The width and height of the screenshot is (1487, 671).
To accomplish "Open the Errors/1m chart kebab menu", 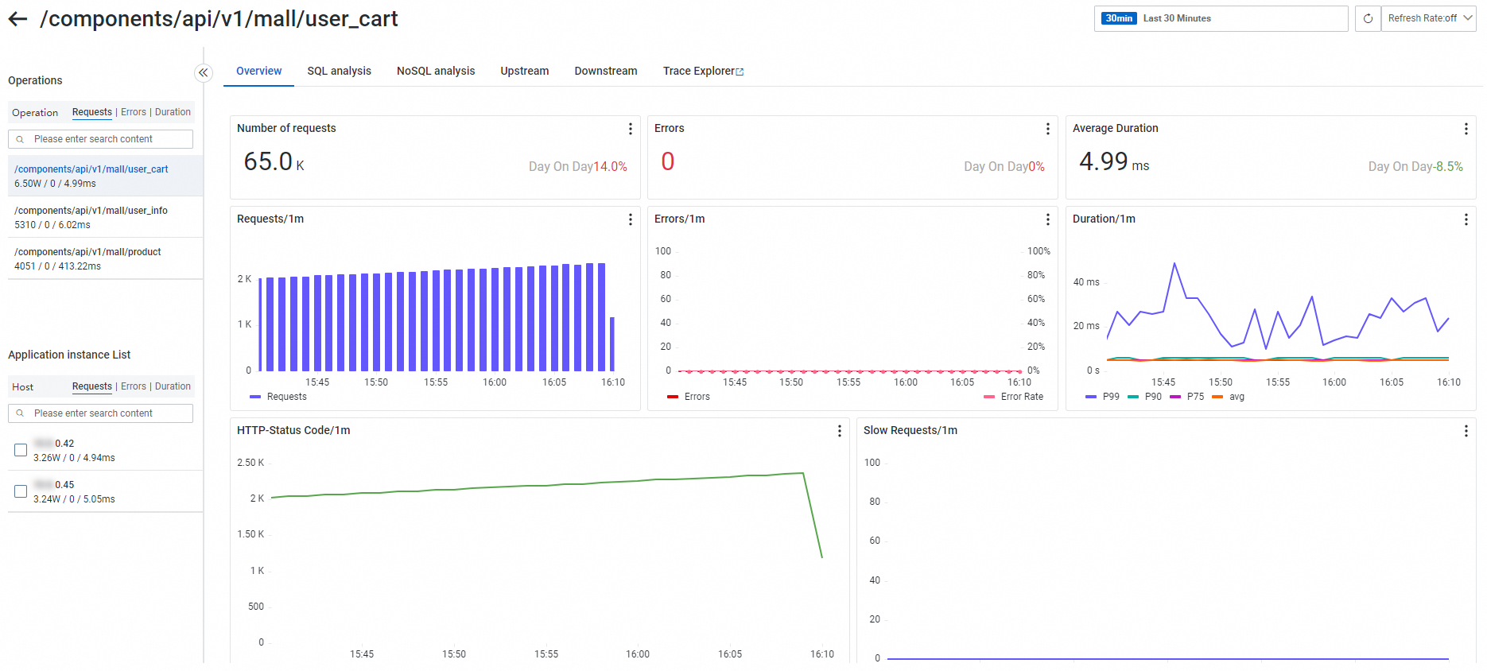I will point(1047,219).
